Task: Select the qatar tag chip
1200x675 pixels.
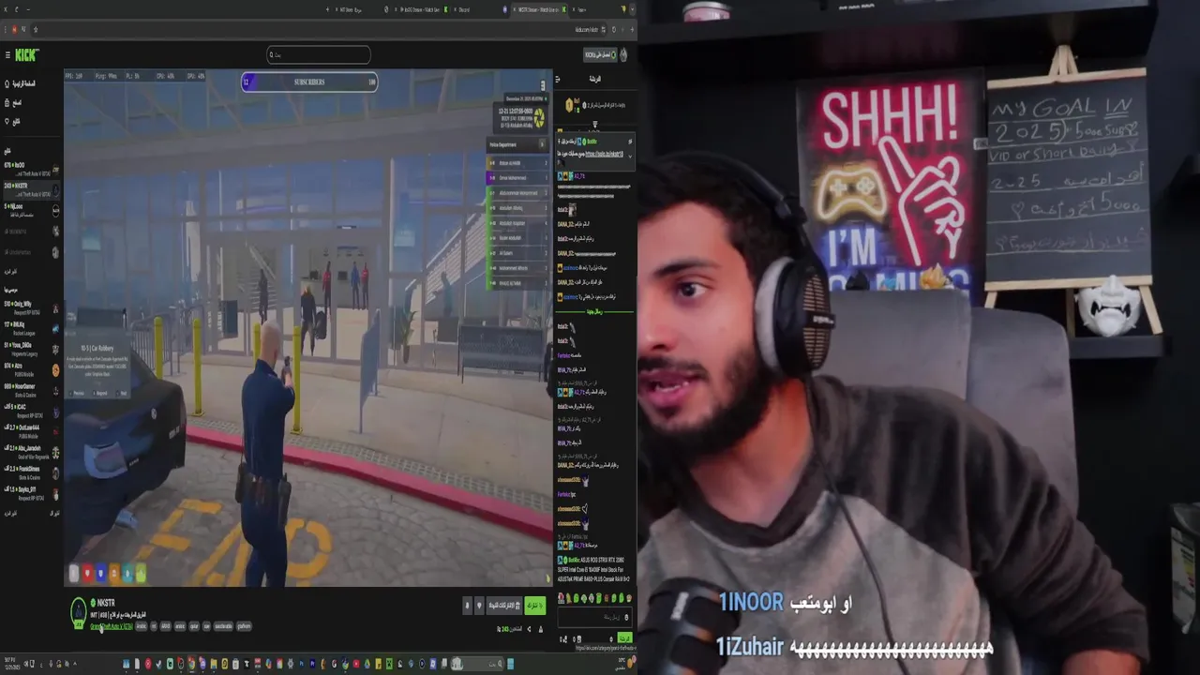Action: click(194, 626)
